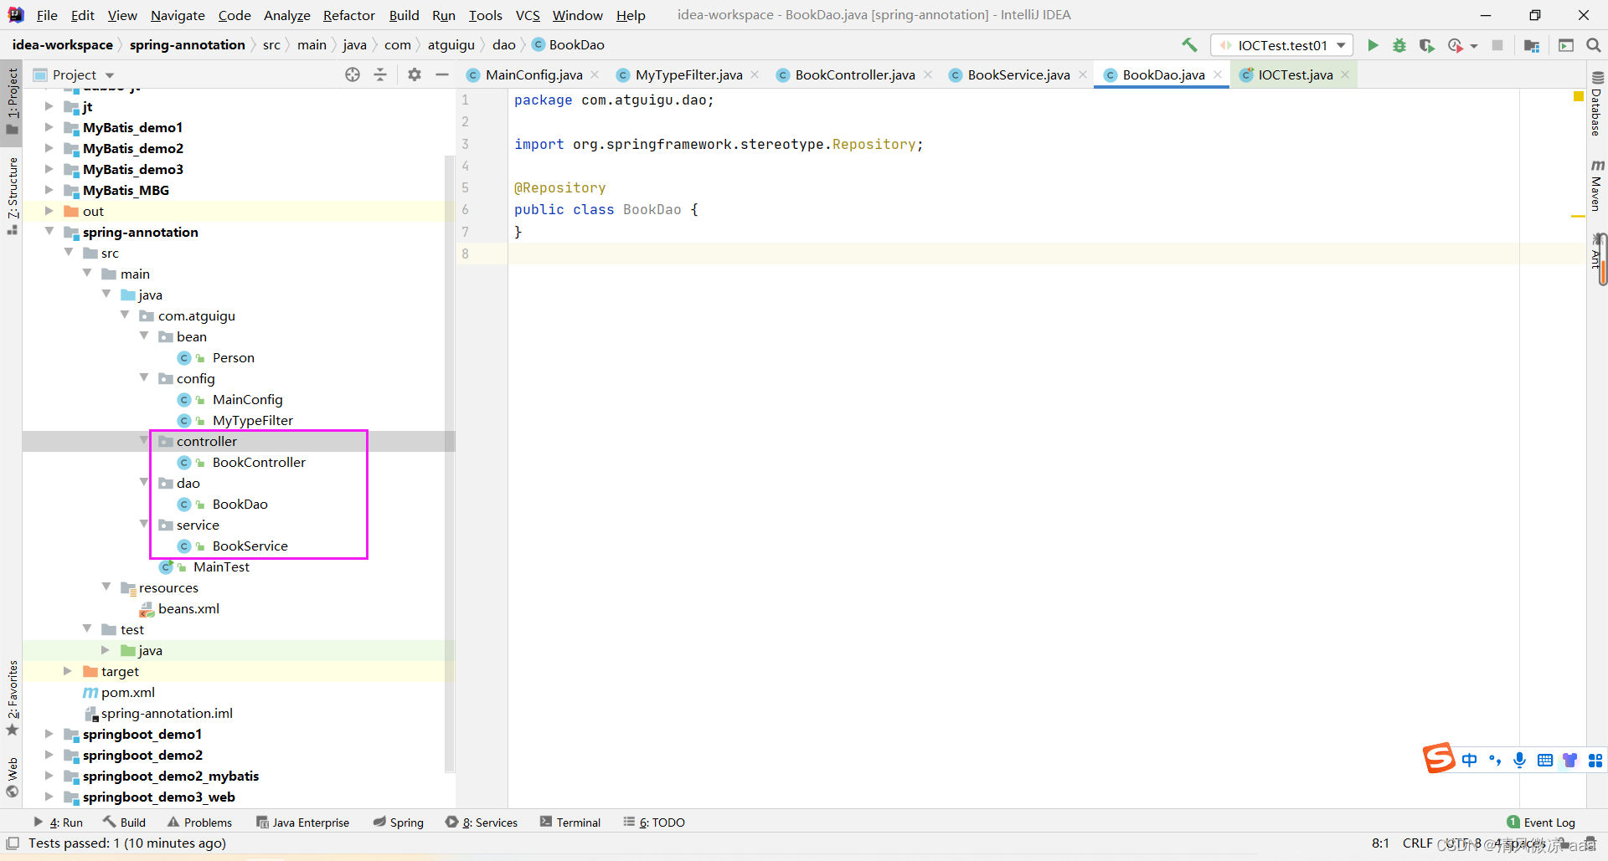Image resolution: width=1608 pixels, height=861 pixels.
Task: Open the Terminal tool window
Action: [x=570, y=823]
